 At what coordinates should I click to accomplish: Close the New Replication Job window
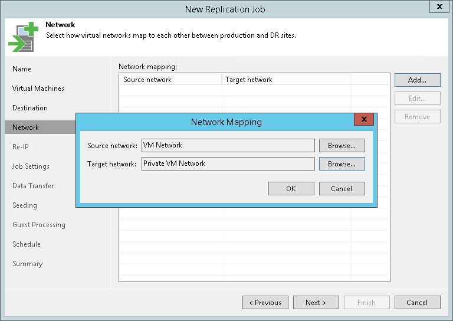pos(439,8)
